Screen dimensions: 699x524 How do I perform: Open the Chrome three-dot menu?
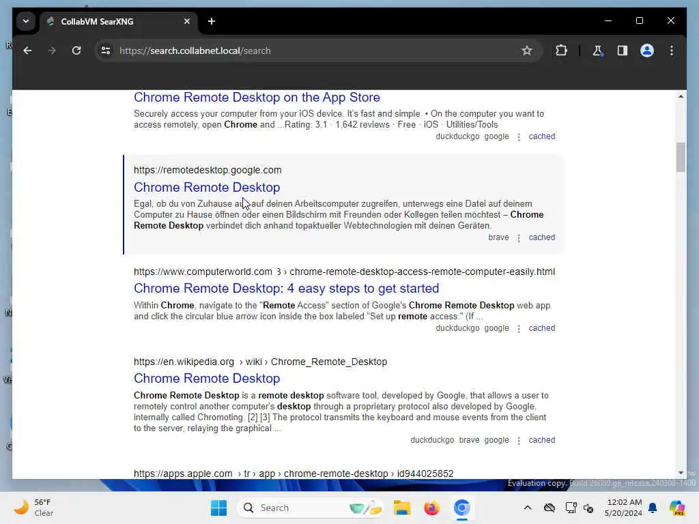pyautogui.click(x=672, y=50)
